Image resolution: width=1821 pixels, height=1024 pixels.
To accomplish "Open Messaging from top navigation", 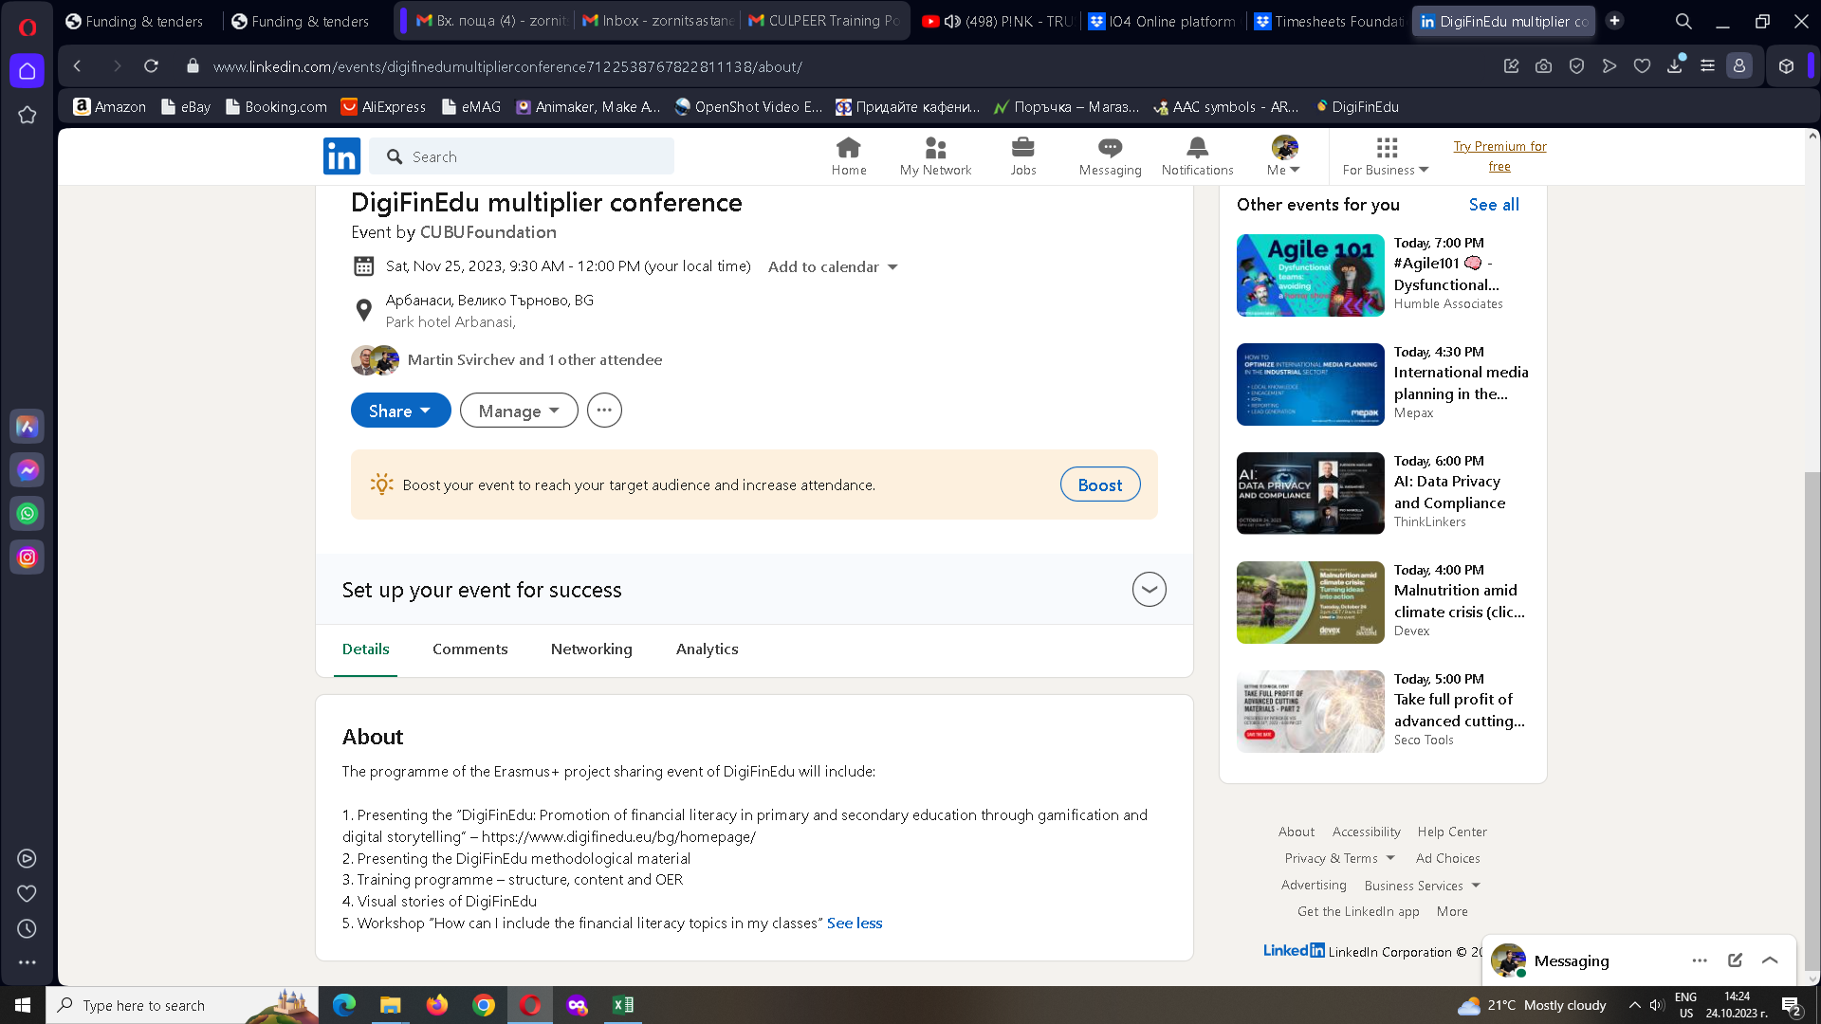I will coord(1110,156).
